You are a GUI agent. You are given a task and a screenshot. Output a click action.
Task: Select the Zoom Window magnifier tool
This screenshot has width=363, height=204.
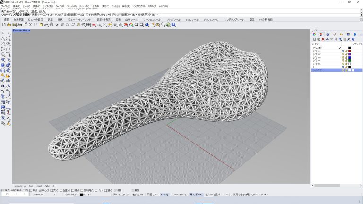click(x=68, y=25)
